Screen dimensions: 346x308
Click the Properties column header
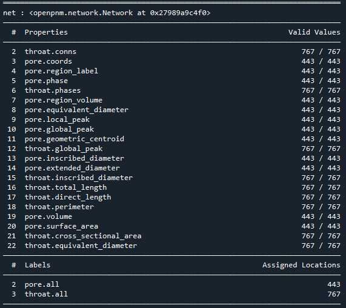point(46,33)
